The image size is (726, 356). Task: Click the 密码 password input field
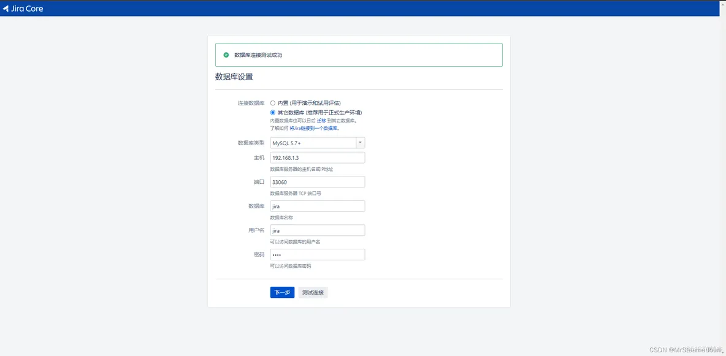[x=318, y=255]
